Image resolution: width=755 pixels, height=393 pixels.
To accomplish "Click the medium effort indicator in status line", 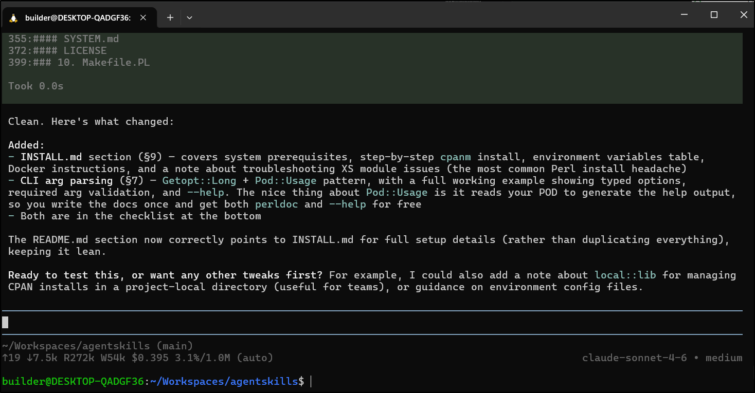I will [x=724, y=358].
